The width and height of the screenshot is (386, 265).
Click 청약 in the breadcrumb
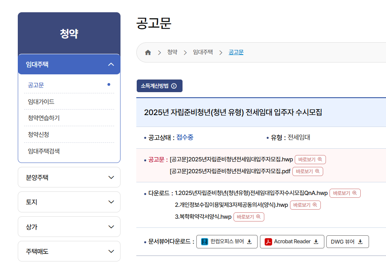coord(172,52)
